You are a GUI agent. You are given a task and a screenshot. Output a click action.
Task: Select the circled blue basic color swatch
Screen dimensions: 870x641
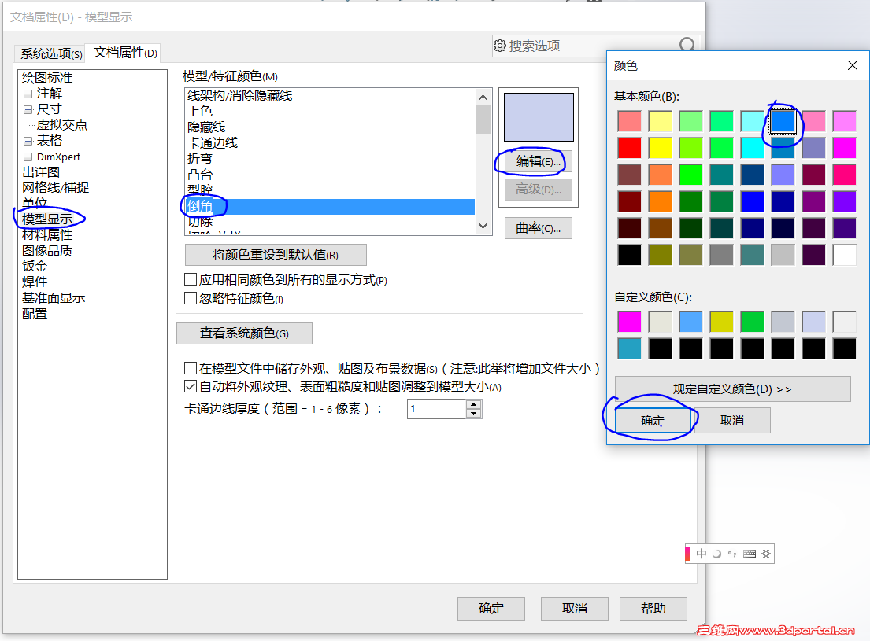783,122
